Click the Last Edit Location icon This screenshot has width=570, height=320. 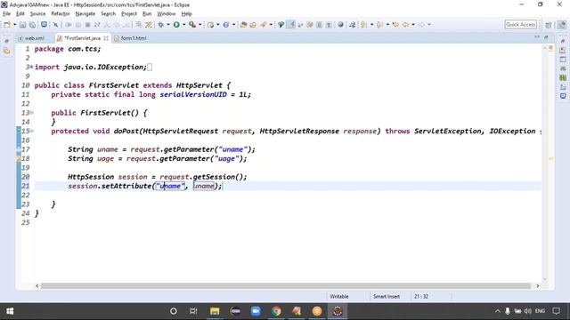(395, 25)
